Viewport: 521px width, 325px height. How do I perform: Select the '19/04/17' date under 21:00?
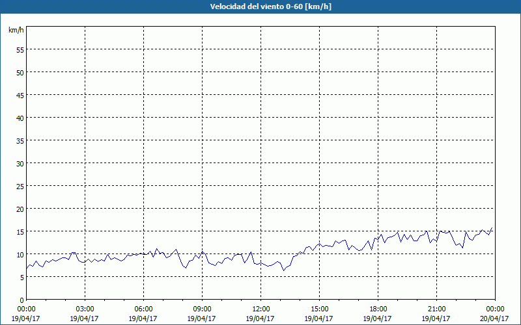point(436,318)
